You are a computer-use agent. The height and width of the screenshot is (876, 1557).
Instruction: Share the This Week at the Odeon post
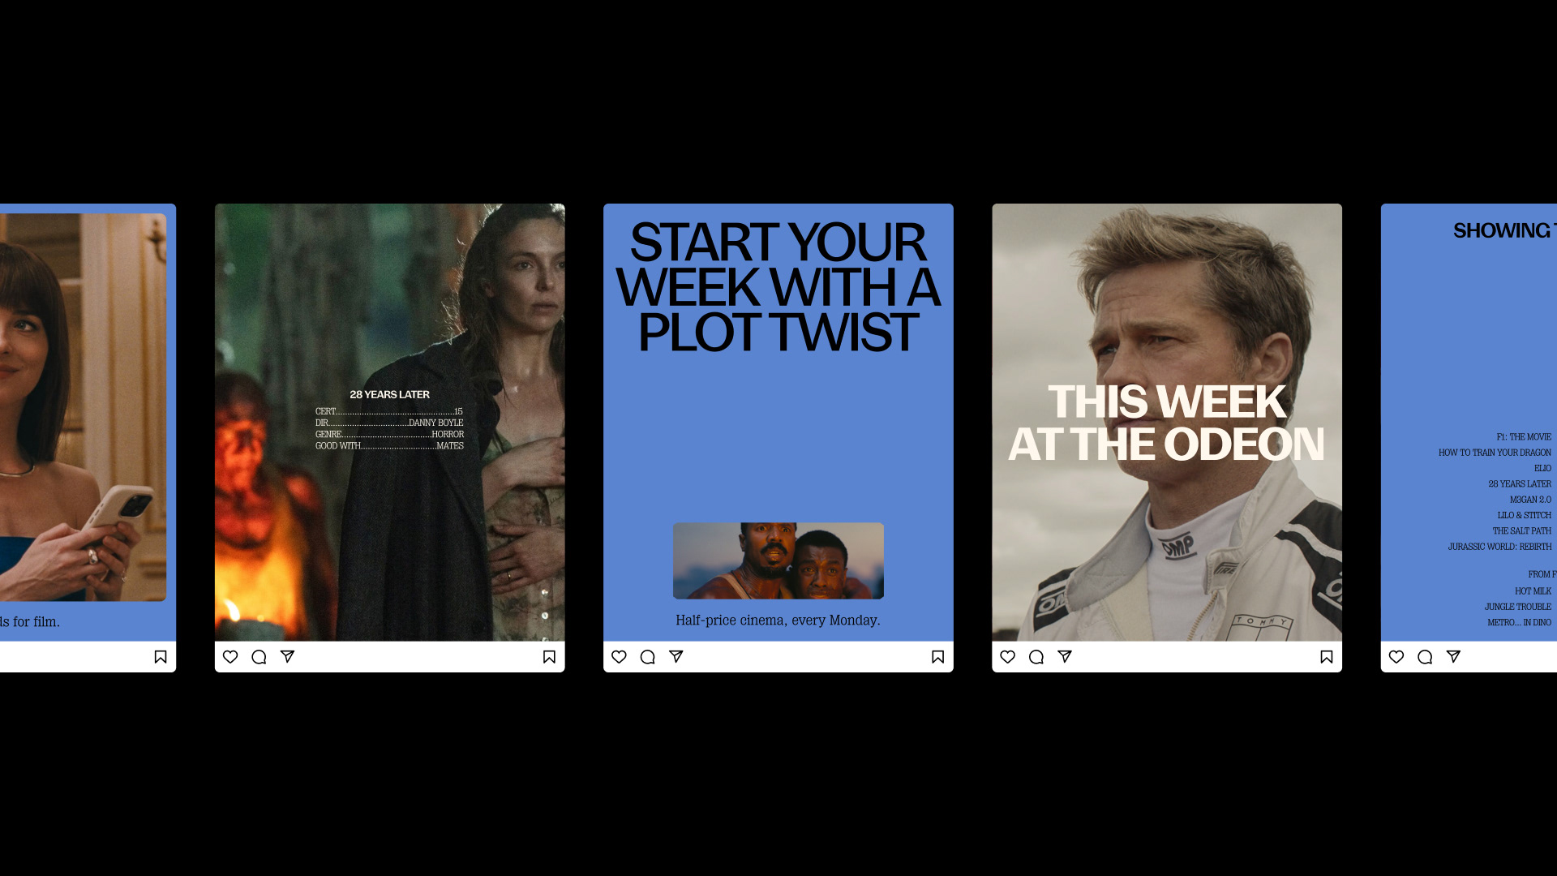coord(1064,656)
